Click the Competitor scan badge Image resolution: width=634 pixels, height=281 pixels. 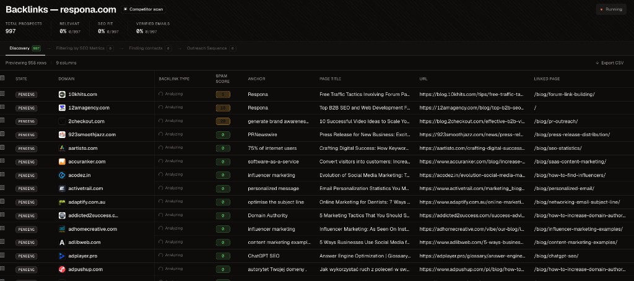tap(143, 9)
